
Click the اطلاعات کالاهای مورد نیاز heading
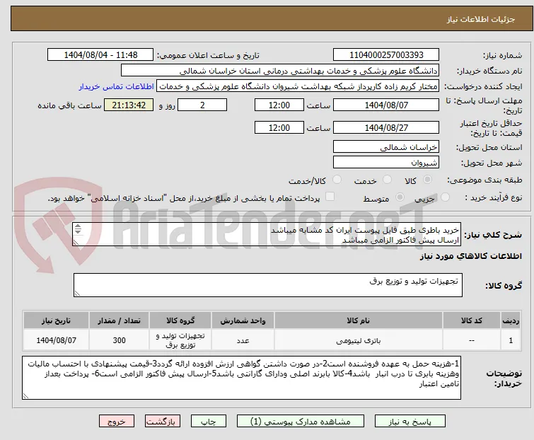click(x=470, y=256)
